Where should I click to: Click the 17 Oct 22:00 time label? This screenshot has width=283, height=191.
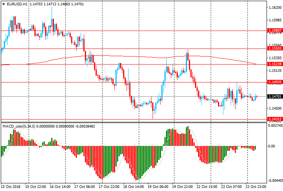(x=109, y=187)
